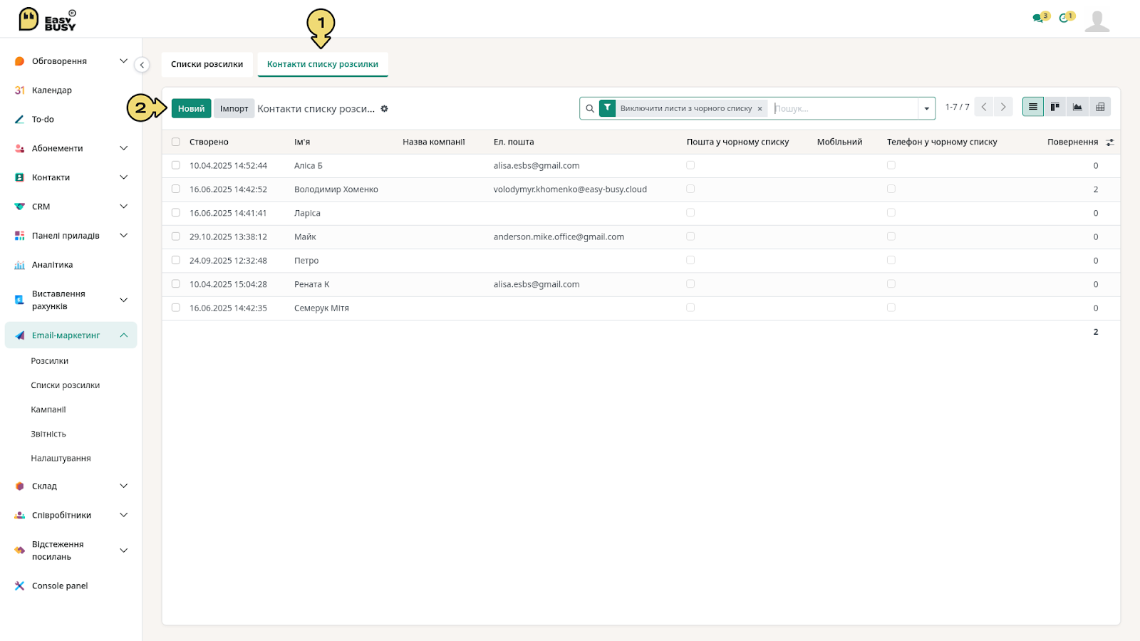Open Склад module icon
Screen dimensions: 1140x641
[x=20, y=486]
